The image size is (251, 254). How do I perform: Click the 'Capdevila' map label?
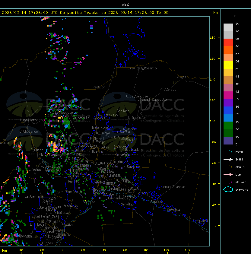pyautogui.click(x=81, y=117)
